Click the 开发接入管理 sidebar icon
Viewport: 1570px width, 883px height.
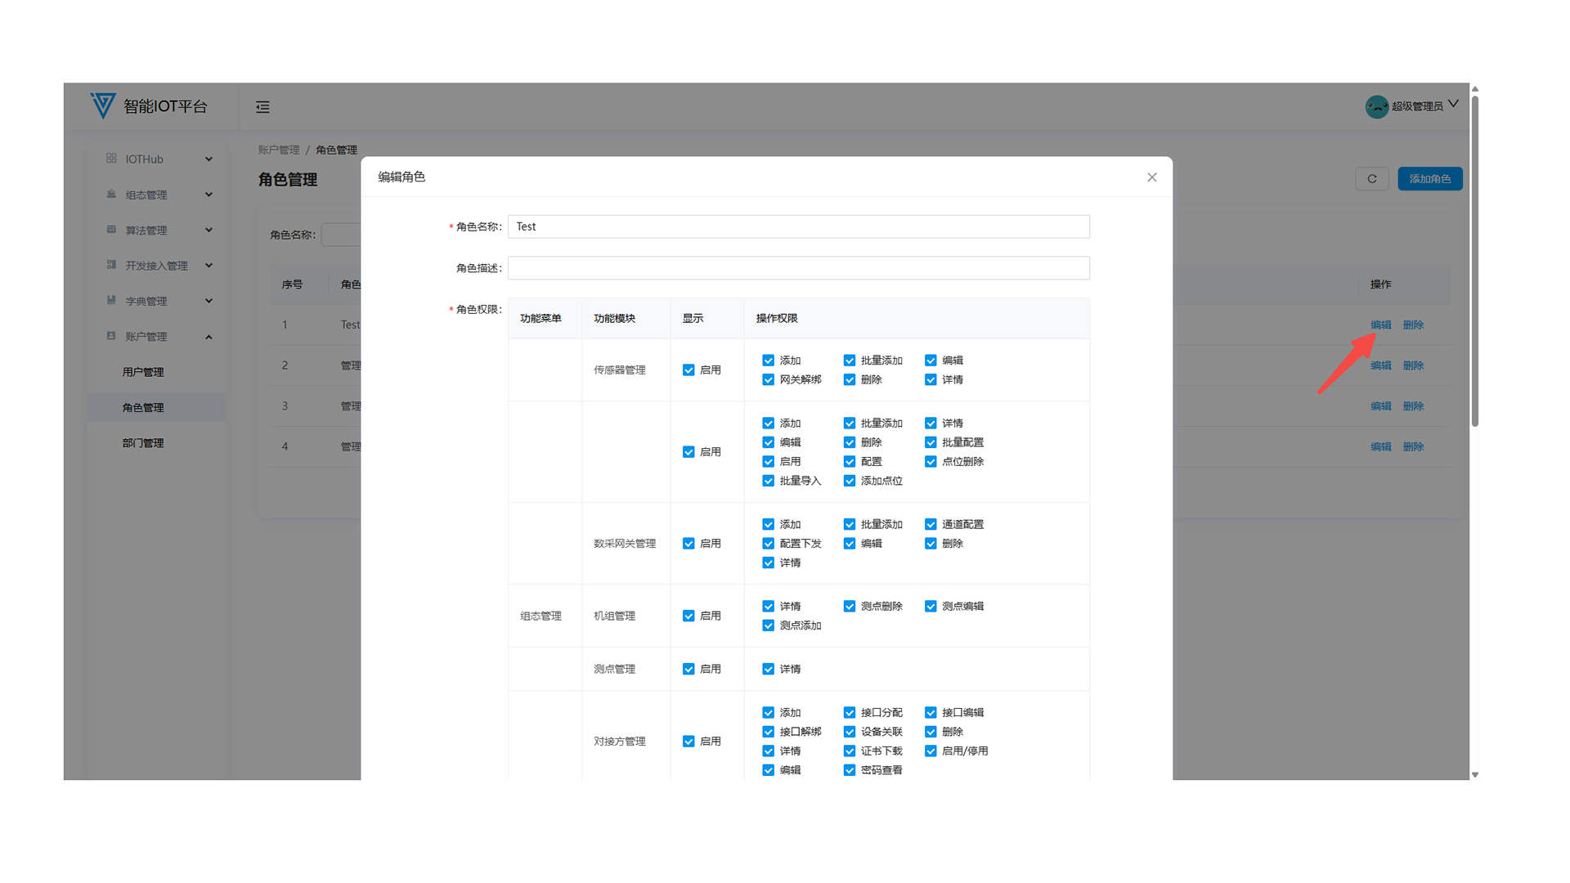coord(111,265)
